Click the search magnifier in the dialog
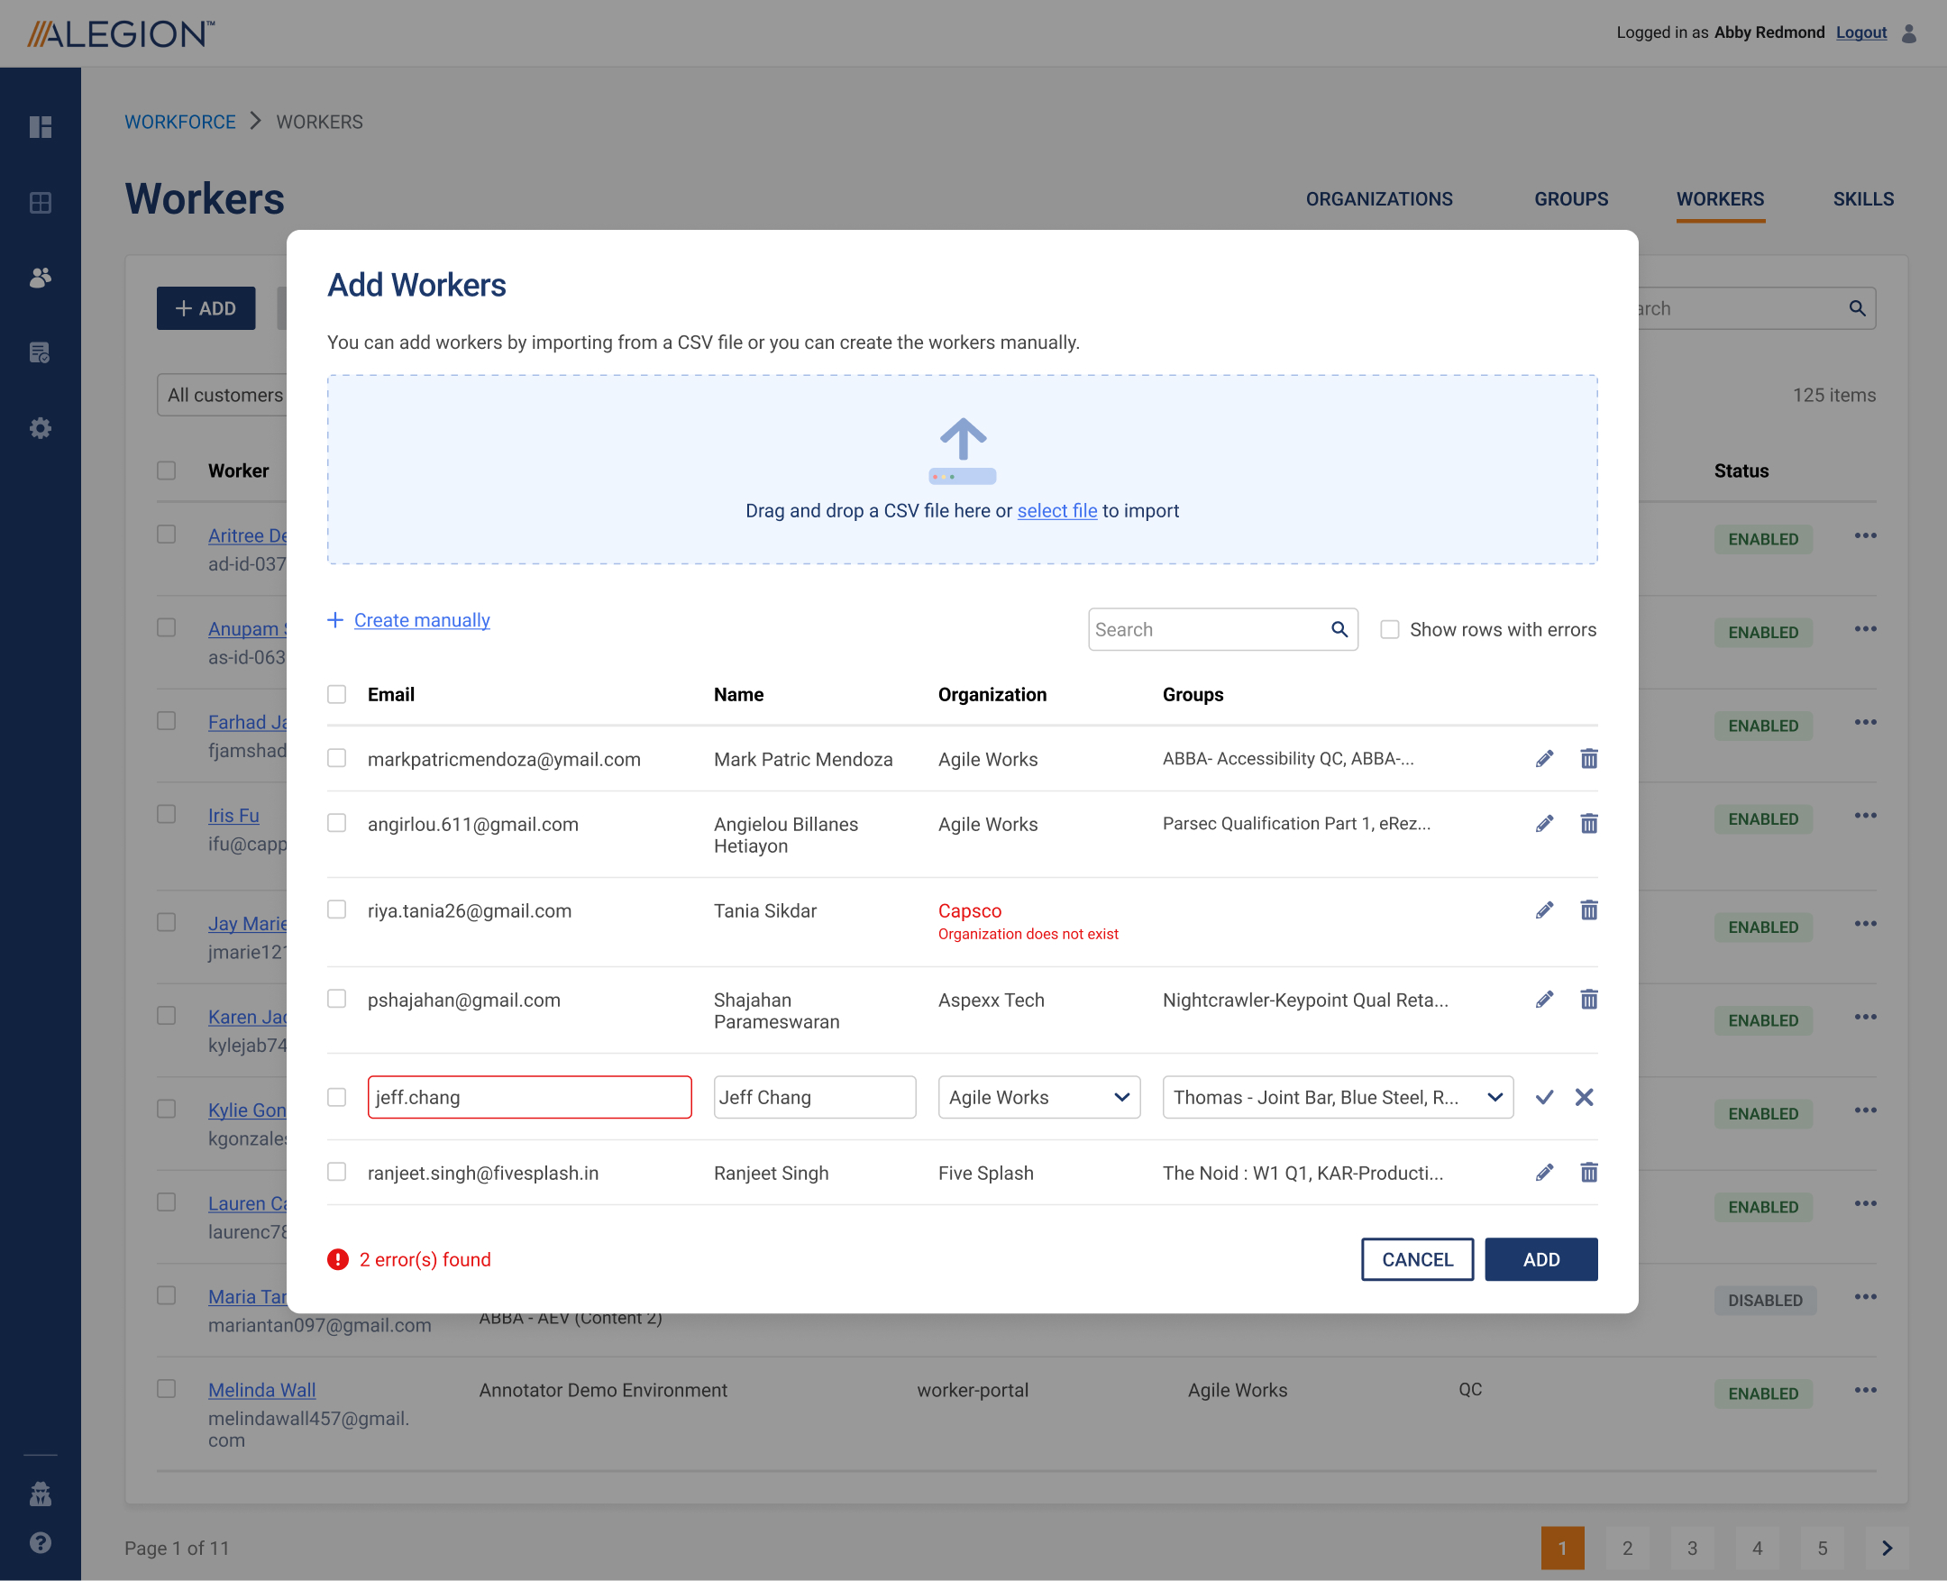 tap(1339, 629)
